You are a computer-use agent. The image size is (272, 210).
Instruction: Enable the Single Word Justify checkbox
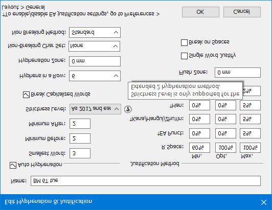184,56
